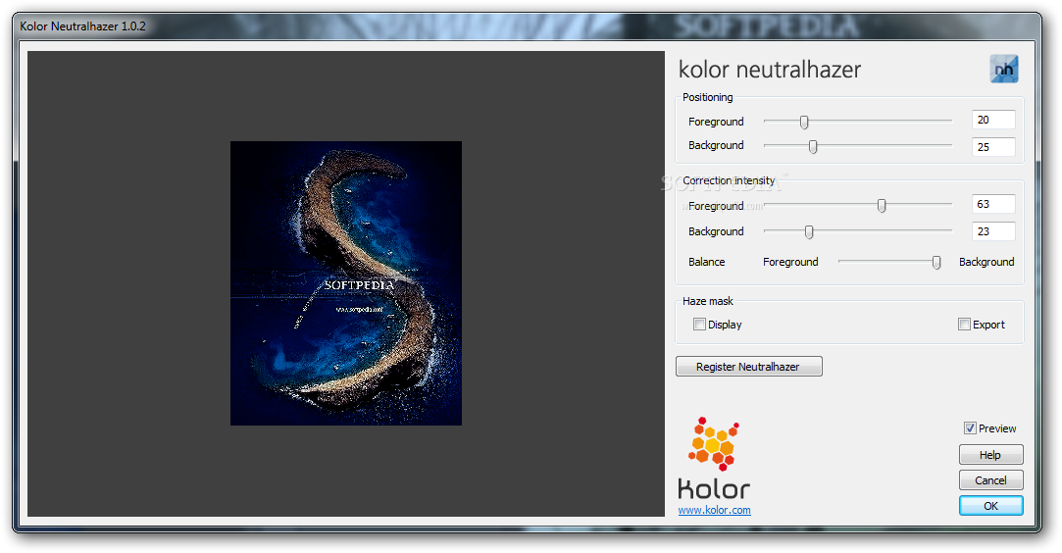Click the 'Haze mask' group label

(708, 301)
